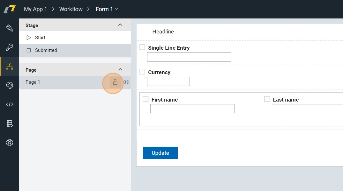This screenshot has height=191, width=343.
Task: Collapse the Page section
Action: coord(120,69)
